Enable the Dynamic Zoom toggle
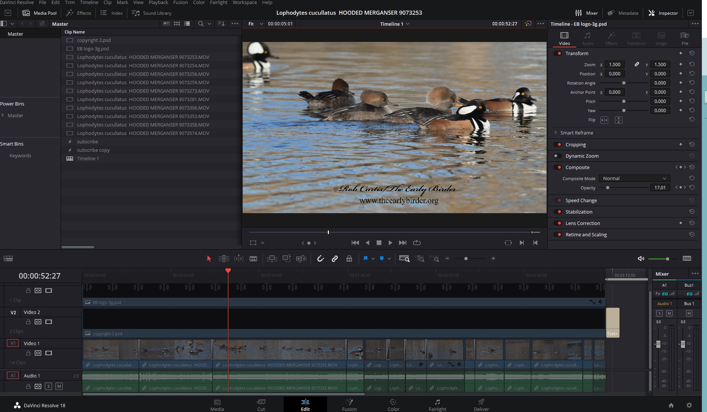 (x=557, y=156)
